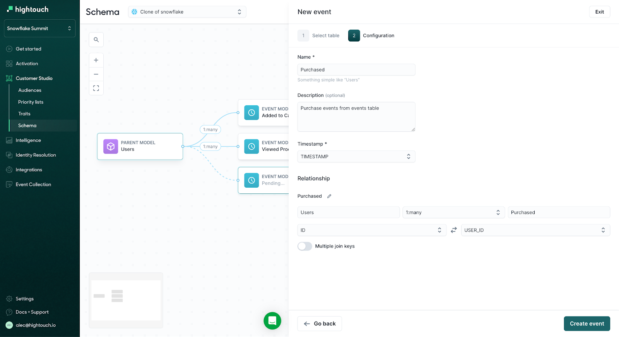Click the fit-to-view canvas icon
This screenshot has width=619, height=337.
click(96, 88)
